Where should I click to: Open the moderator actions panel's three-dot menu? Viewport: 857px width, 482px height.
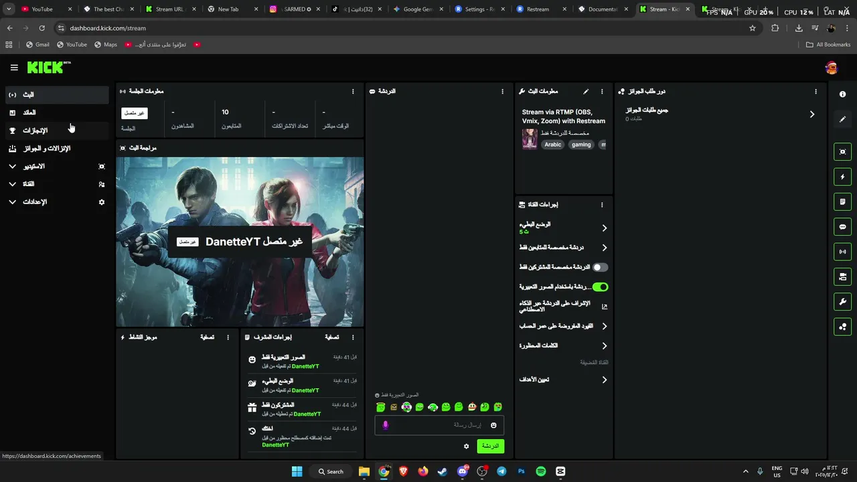click(x=353, y=337)
